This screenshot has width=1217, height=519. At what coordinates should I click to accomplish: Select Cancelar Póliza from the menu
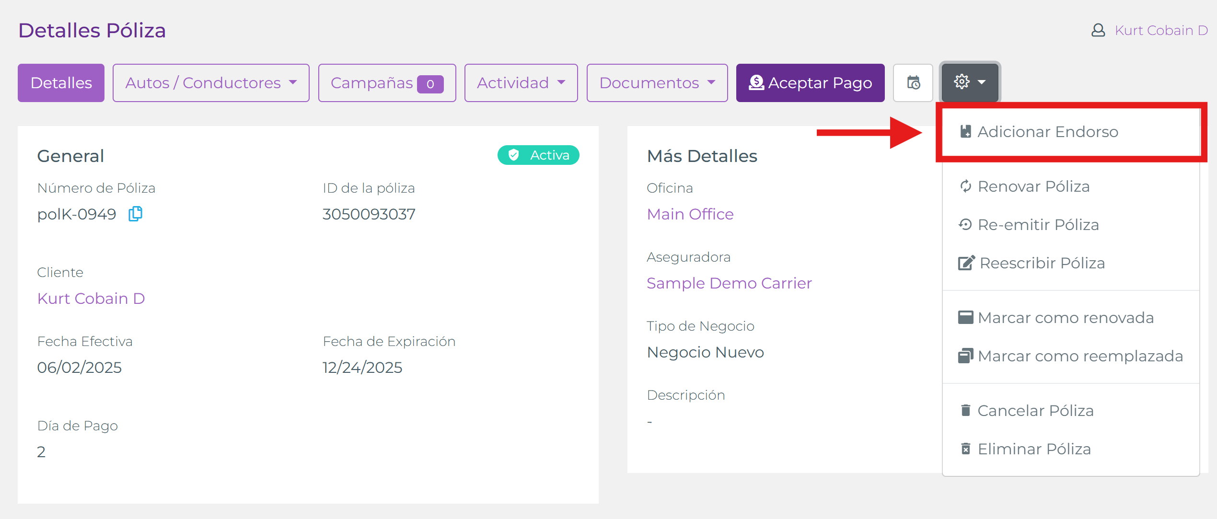coord(1035,411)
